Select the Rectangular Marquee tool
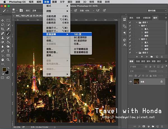Image resolution: width=168 pixels, height=129 pixels. [x=8, y=20]
